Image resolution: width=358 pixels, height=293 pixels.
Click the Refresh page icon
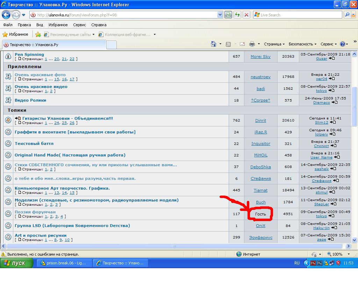[238, 15]
